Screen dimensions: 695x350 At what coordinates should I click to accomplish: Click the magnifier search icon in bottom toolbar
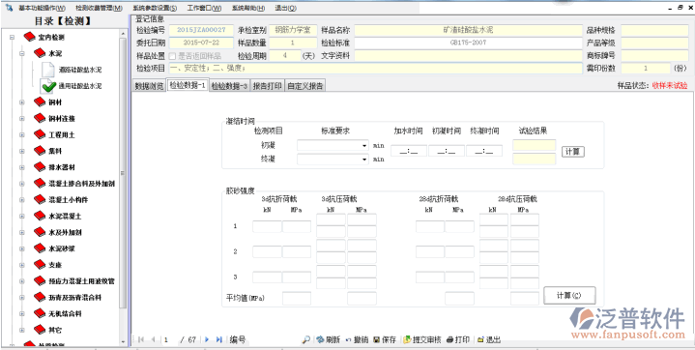[x=305, y=339]
